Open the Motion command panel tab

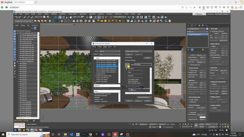(x=199, y=25)
